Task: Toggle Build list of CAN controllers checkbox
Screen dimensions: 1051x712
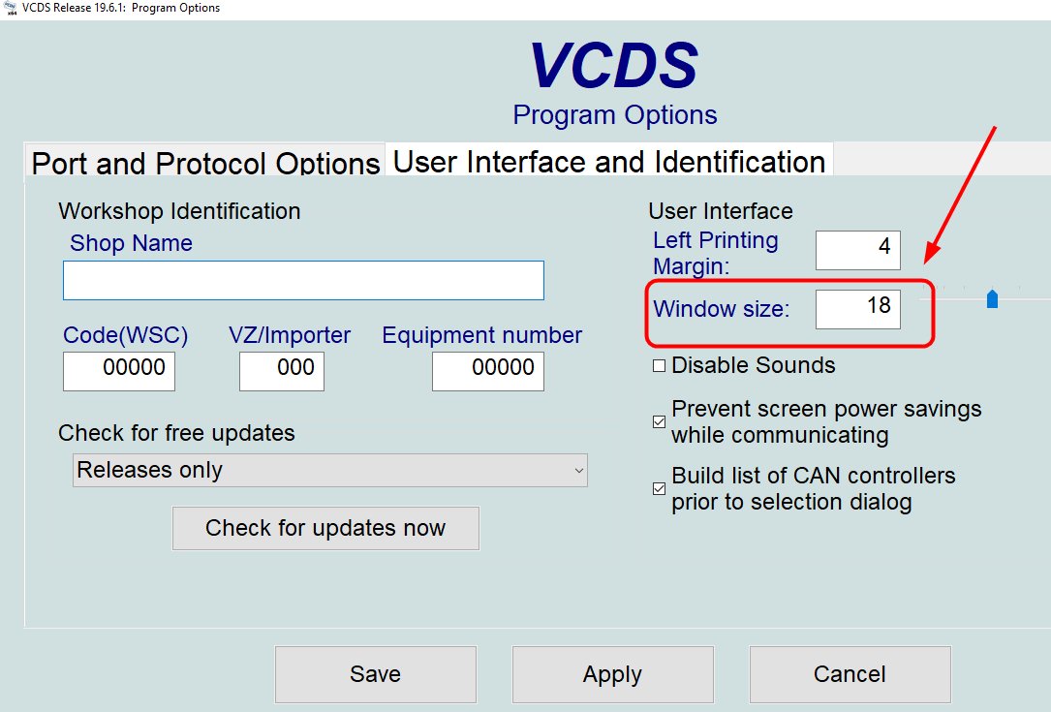Action: pos(660,489)
